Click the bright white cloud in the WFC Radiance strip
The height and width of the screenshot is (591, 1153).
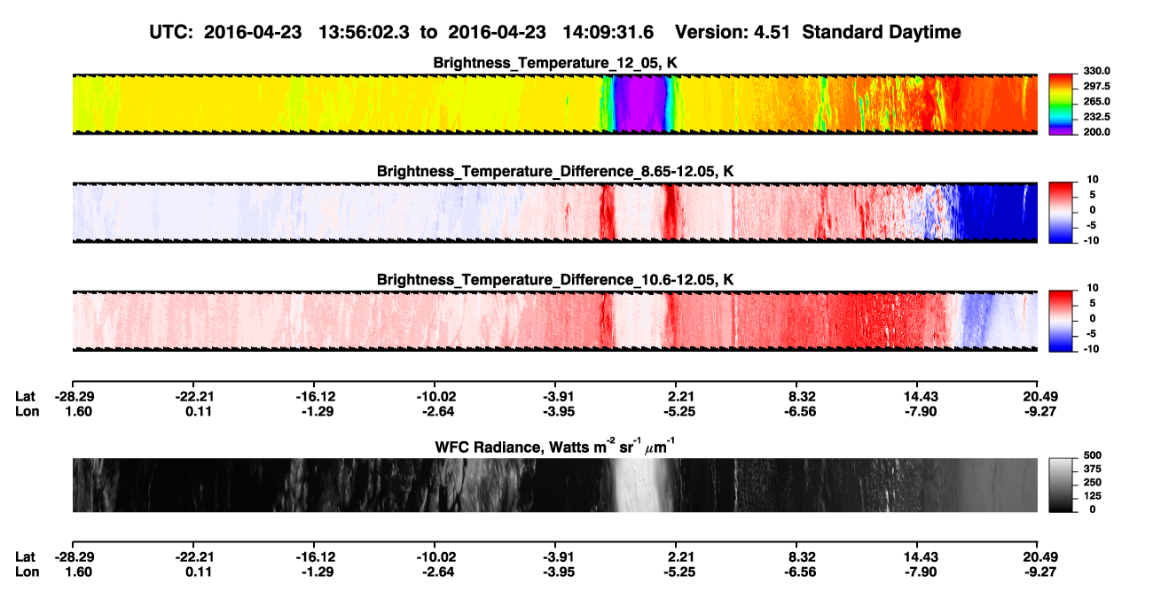tap(640, 485)
